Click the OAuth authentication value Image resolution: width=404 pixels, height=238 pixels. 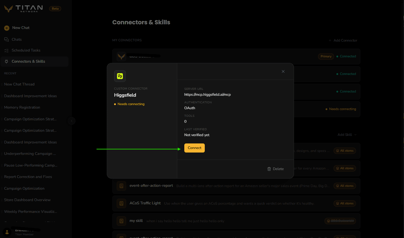(x=190, y=108)
